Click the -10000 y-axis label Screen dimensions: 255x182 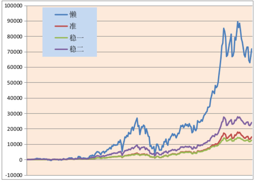(x=13, y=175)
